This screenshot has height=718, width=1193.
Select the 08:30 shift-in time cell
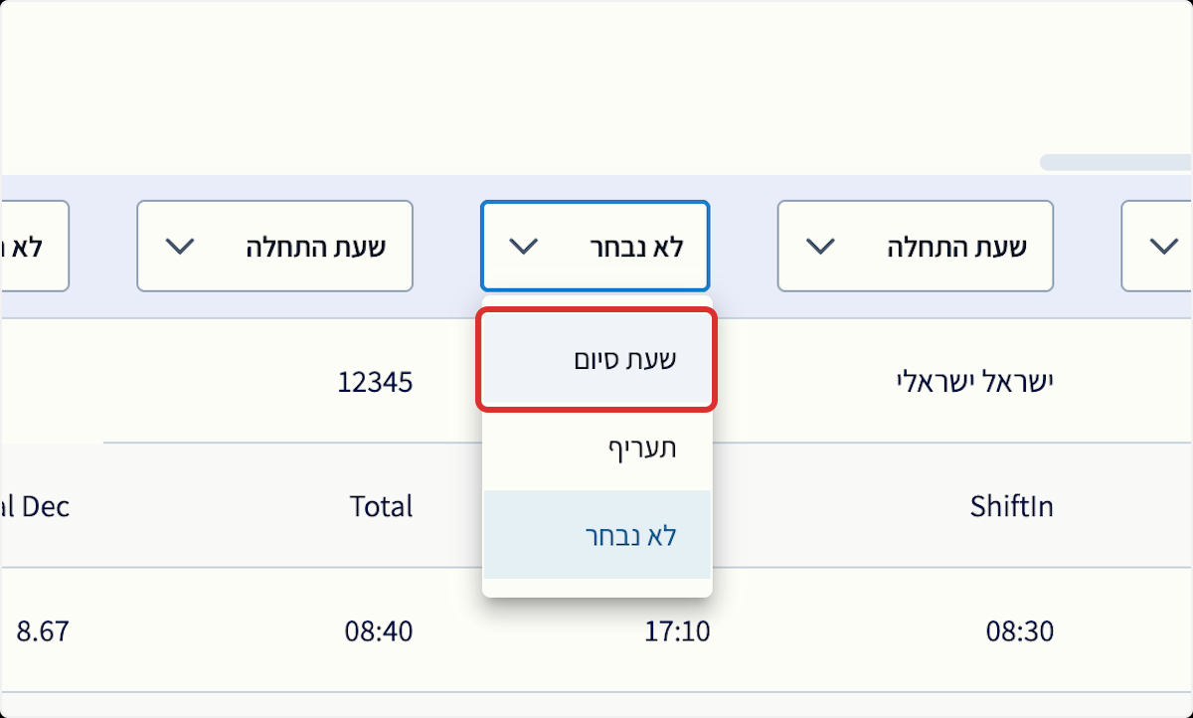click(x=1019, y=631)
